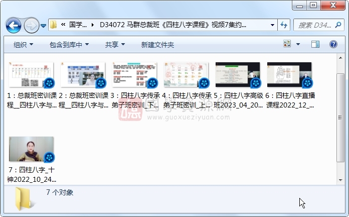Click the file name 1：总裁班密训课程
Viewport: 349px width, 217px height.
tap(32, 100)
